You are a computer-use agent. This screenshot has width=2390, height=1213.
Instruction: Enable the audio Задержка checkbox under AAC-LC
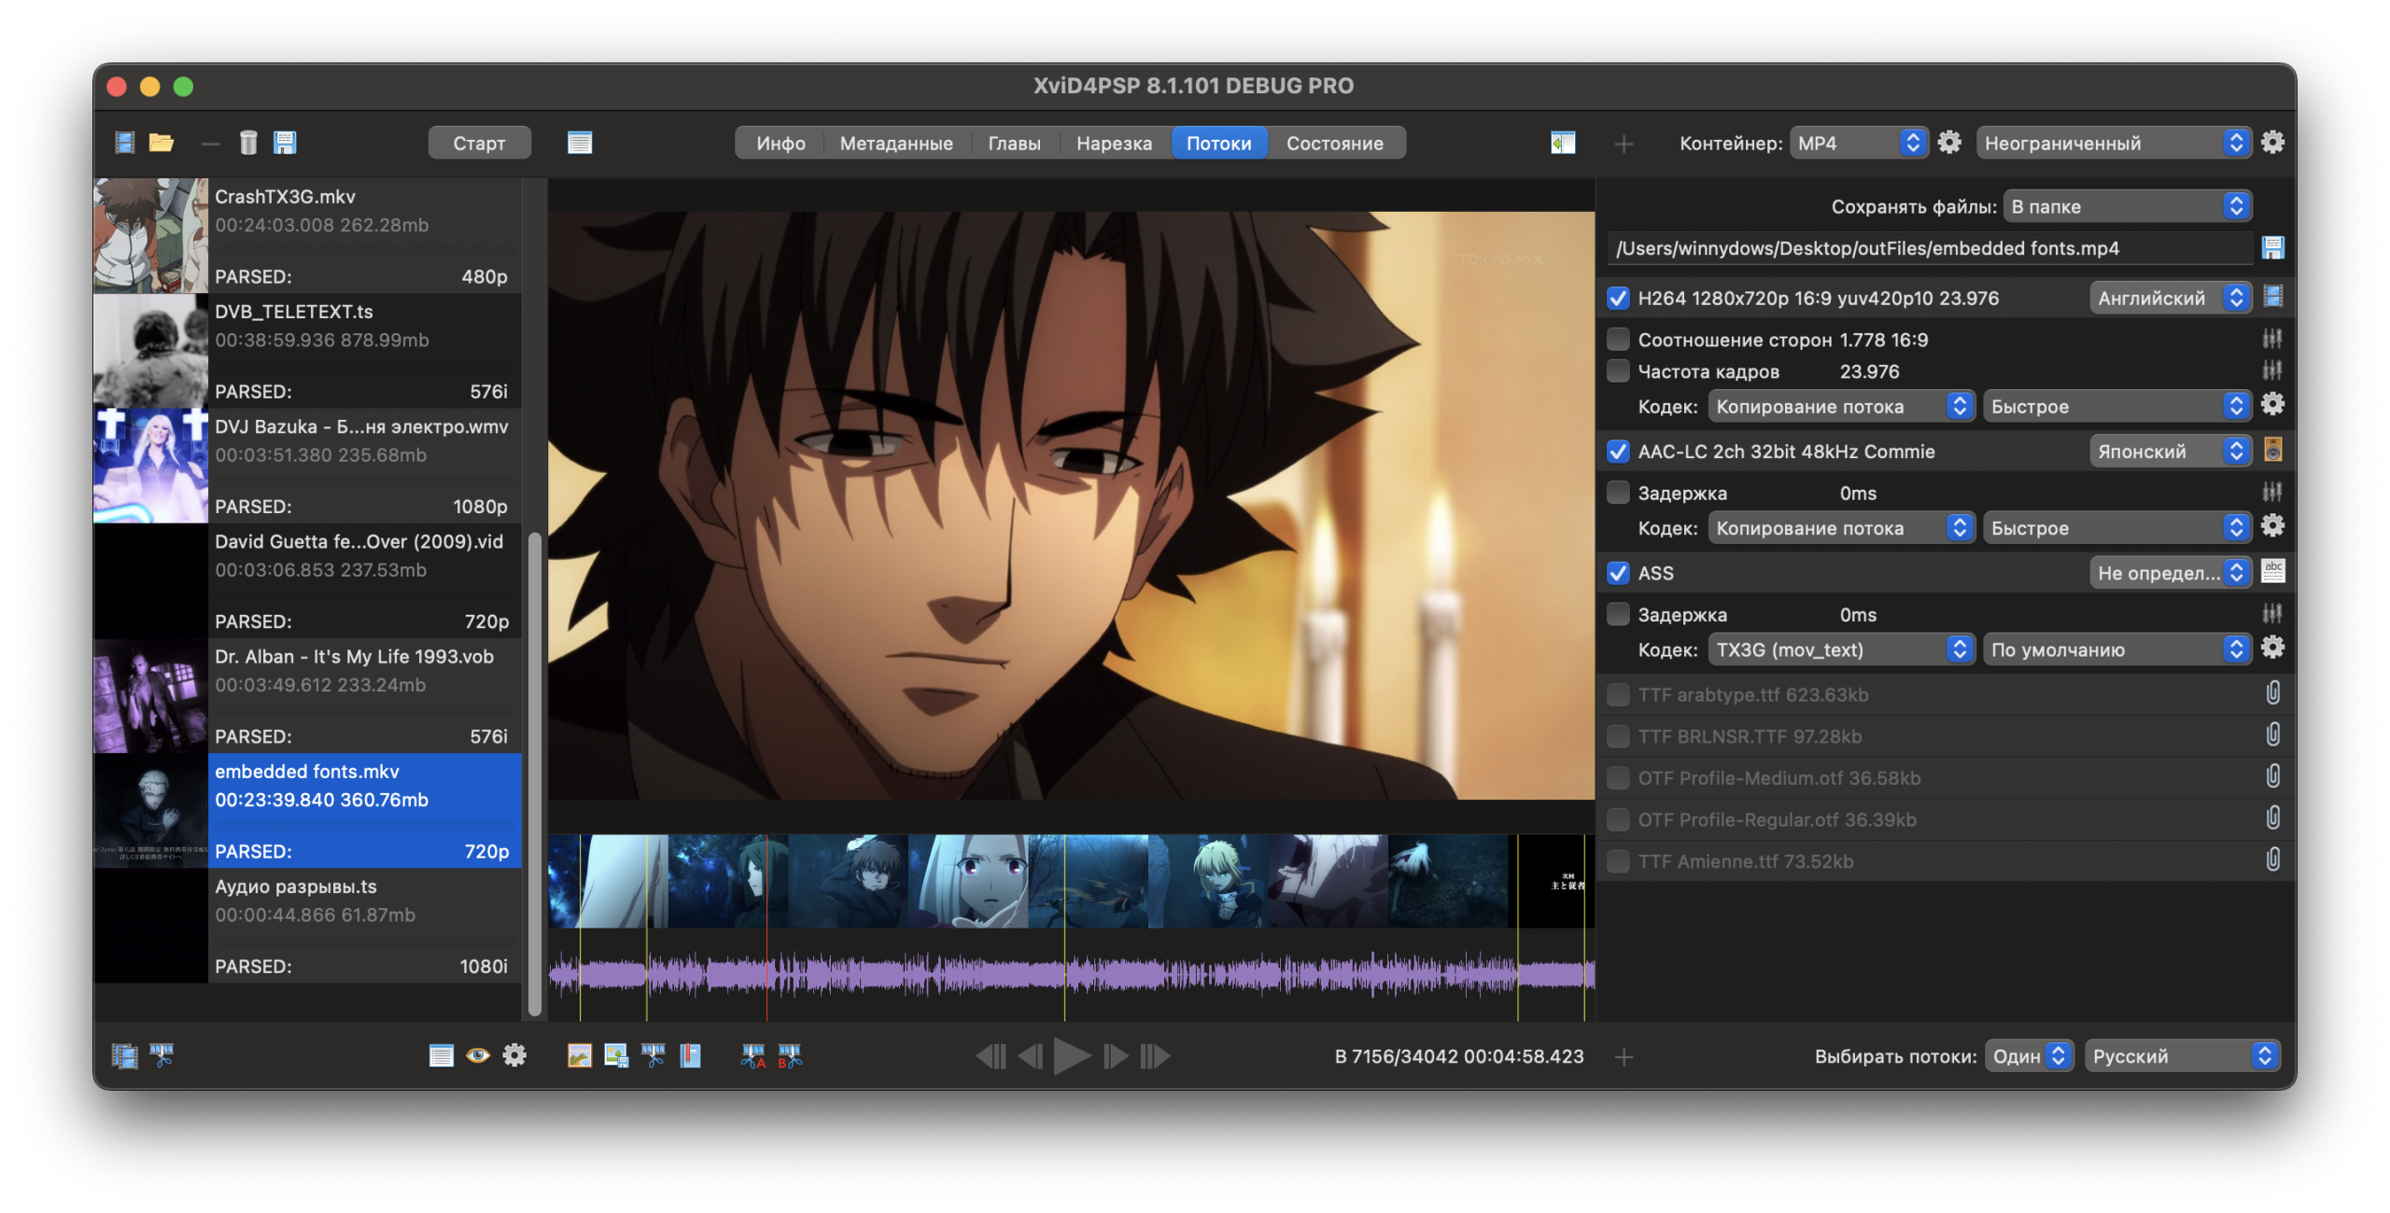click(1618, 493)
